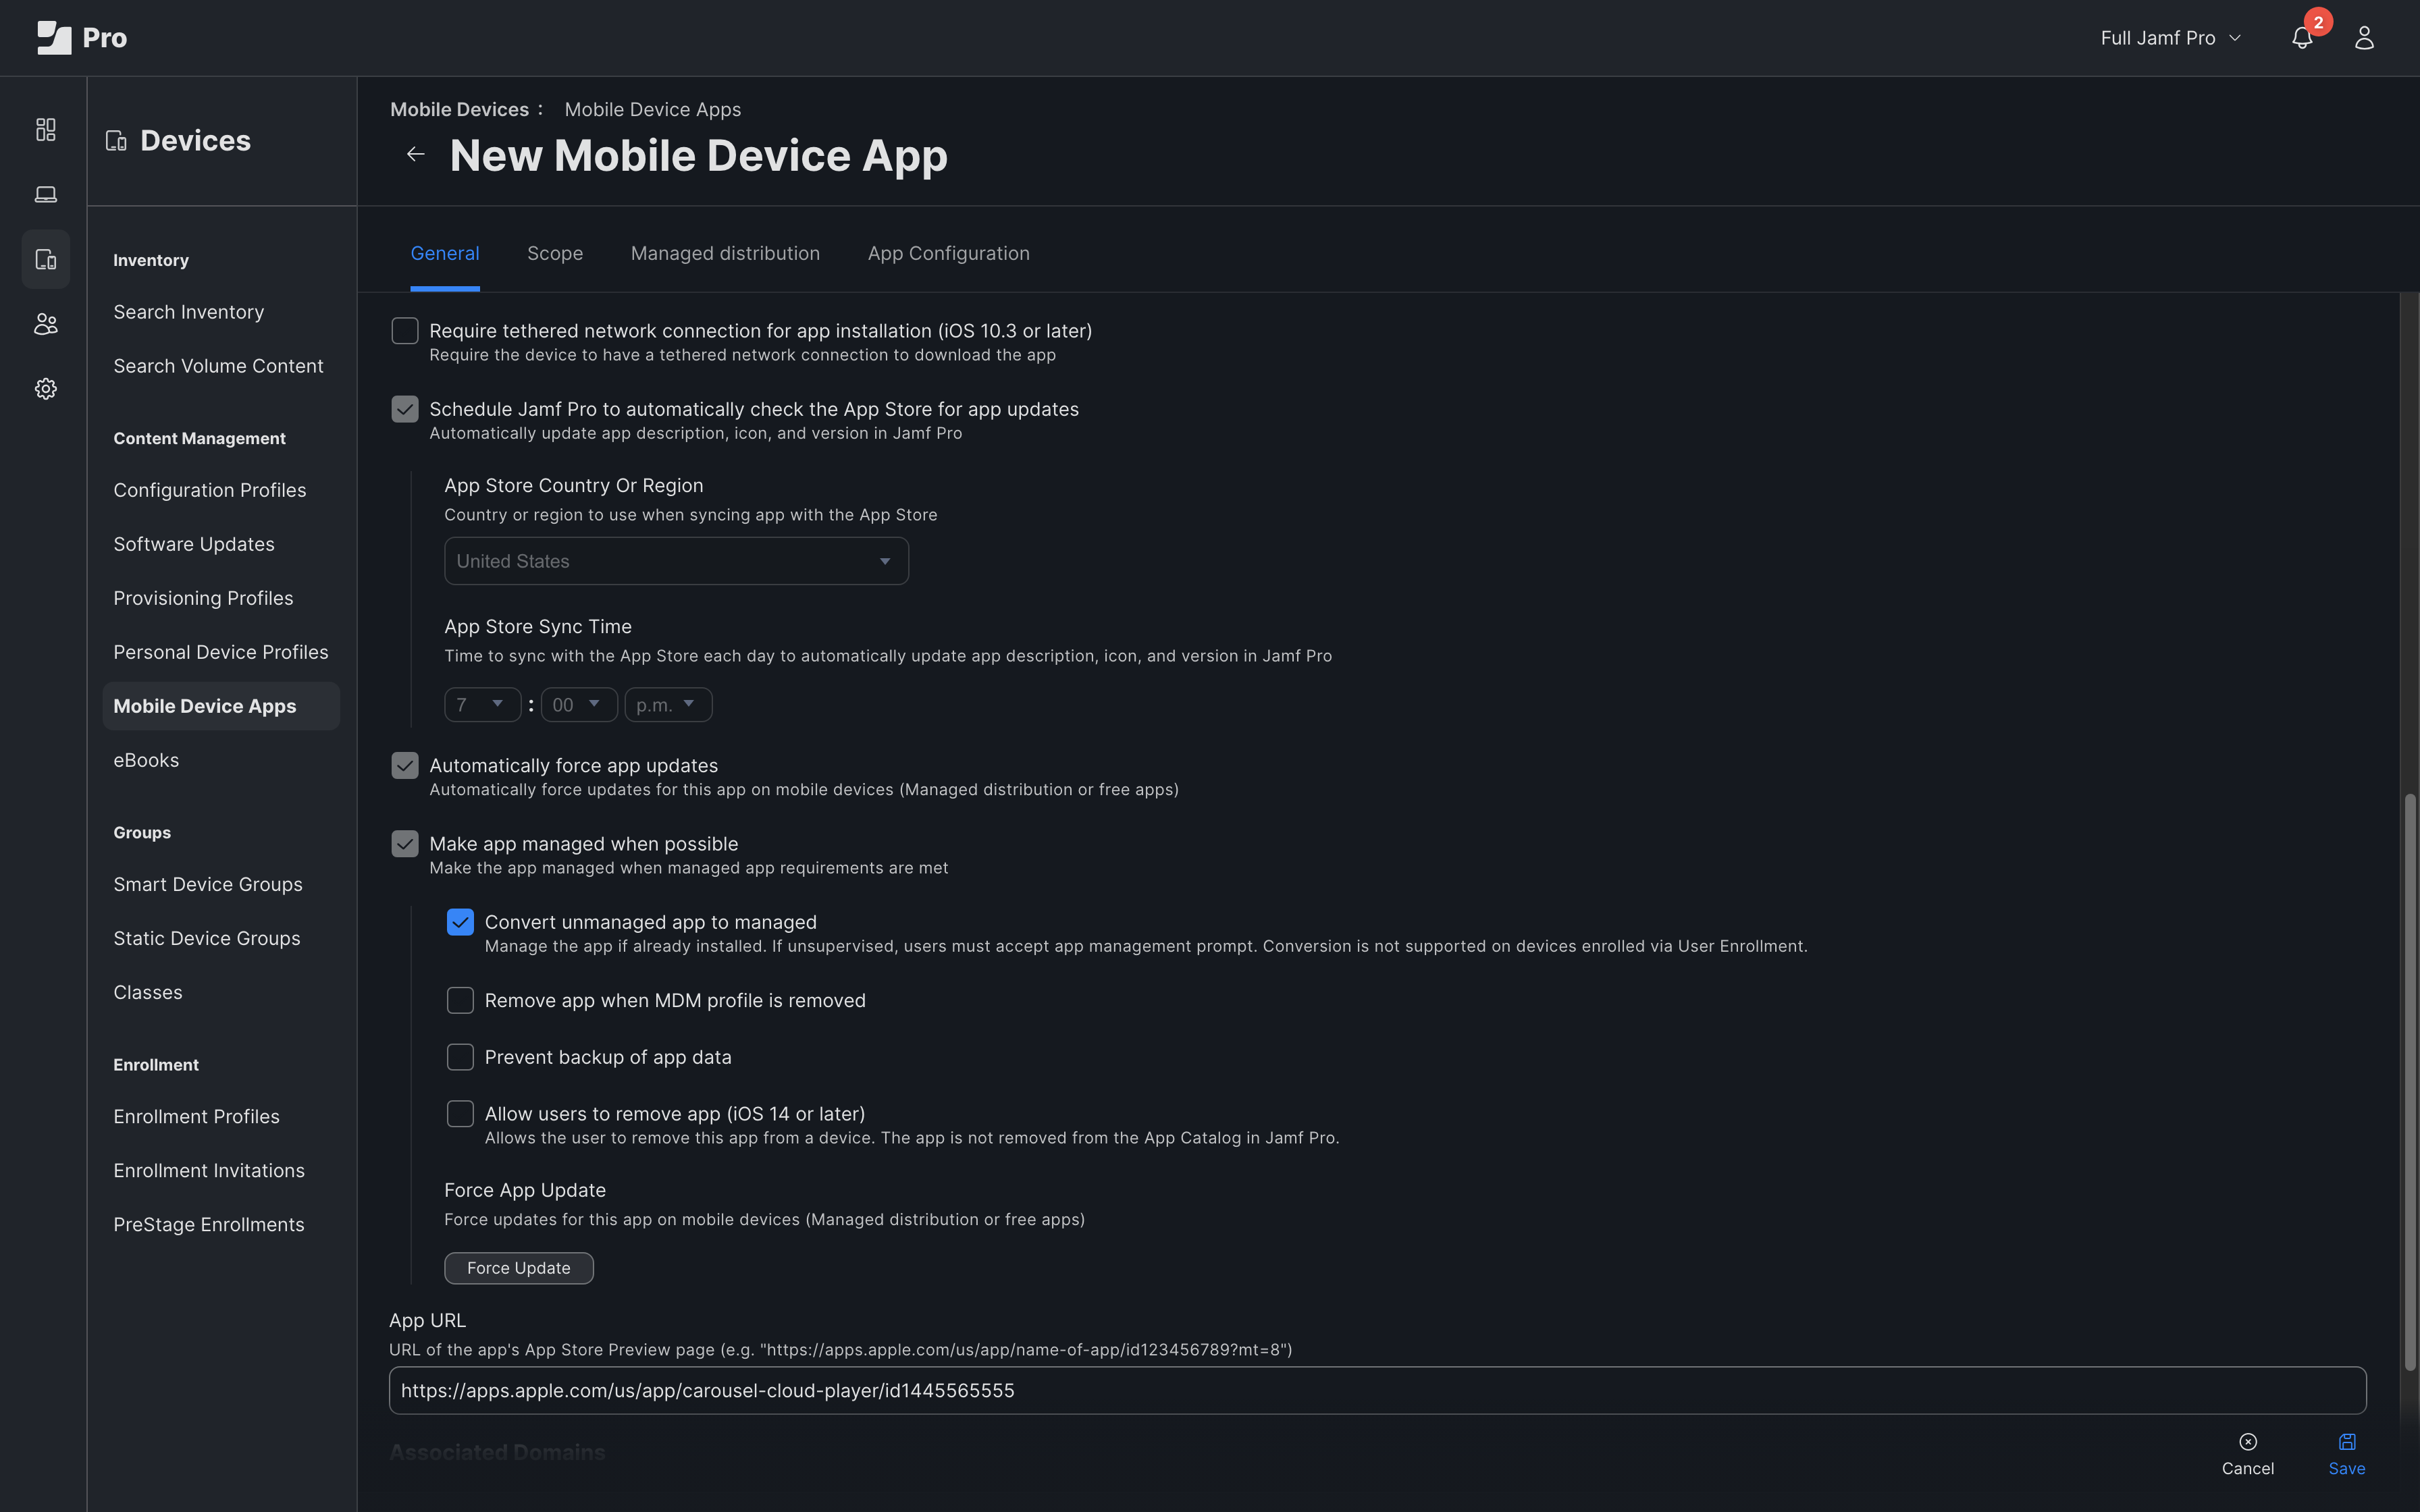Click the Save disk icon
2420x1512 pixels.
click(x=2347, y=1441)
